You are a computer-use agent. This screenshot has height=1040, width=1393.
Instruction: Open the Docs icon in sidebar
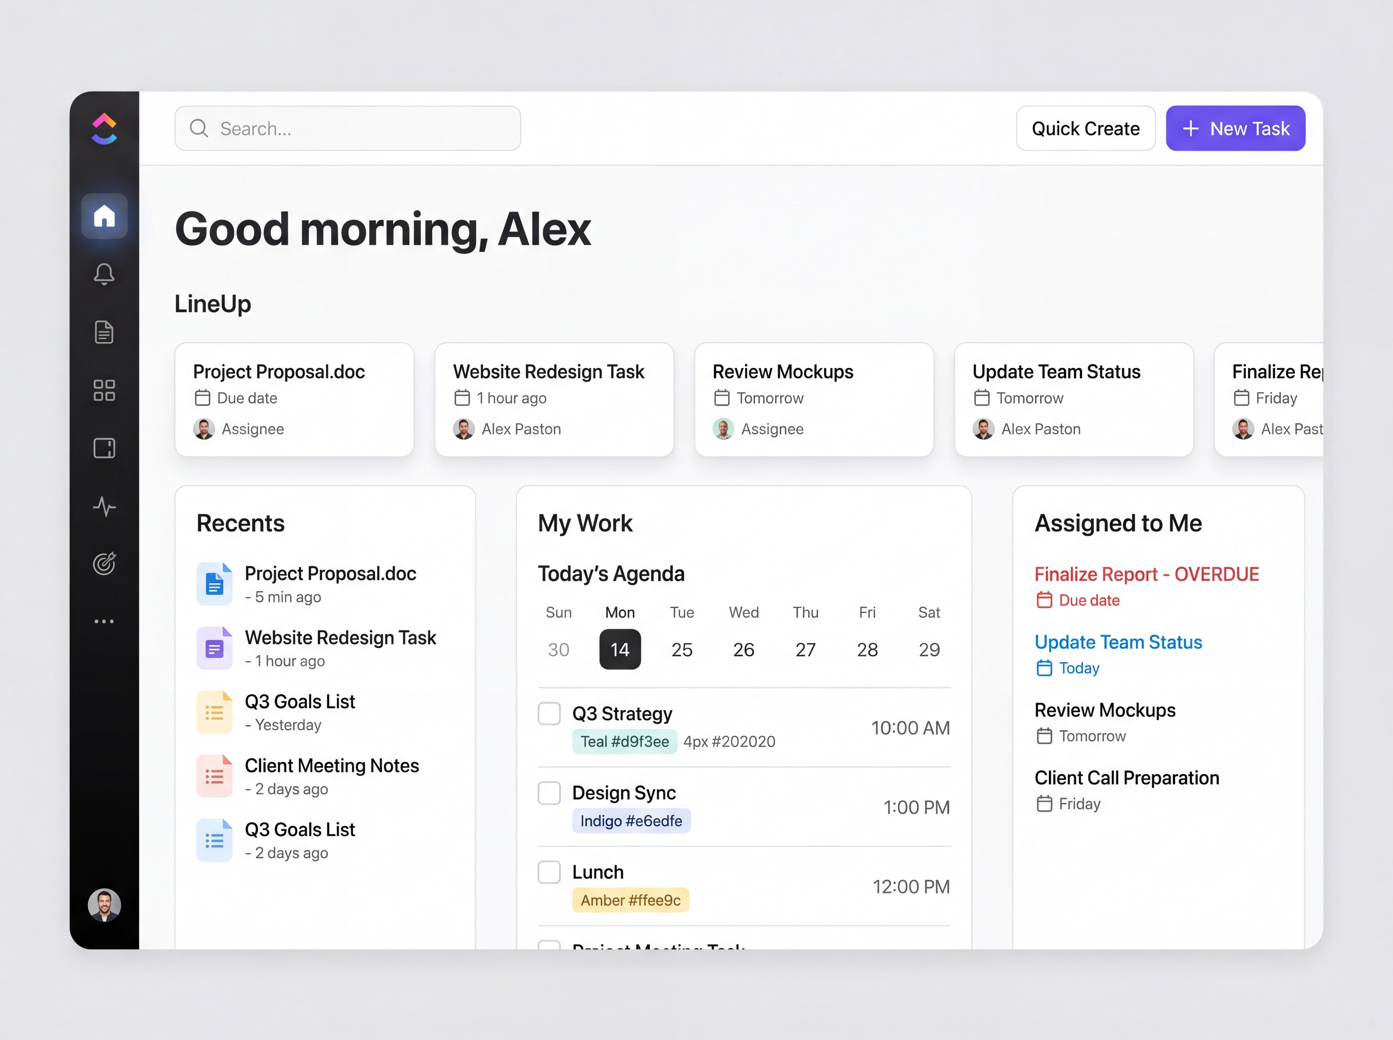click(104, 332)
